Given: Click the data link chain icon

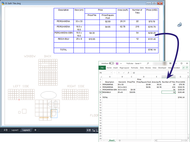Looking at the screenshot, I should pyautogui.click(x=180, y=25).
